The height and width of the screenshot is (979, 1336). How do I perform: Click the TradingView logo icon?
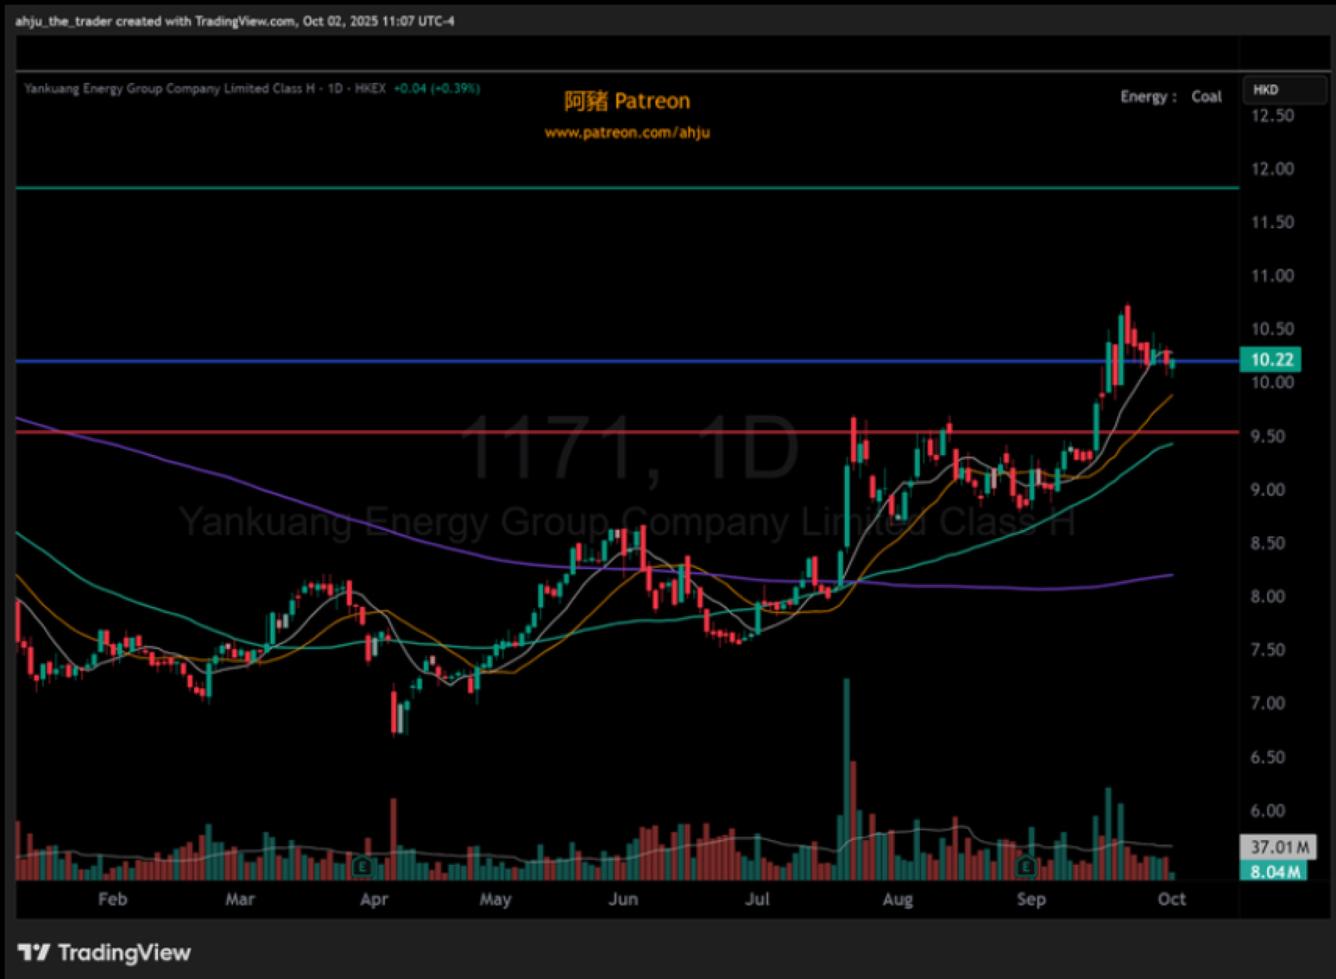(x=33, y=951)
